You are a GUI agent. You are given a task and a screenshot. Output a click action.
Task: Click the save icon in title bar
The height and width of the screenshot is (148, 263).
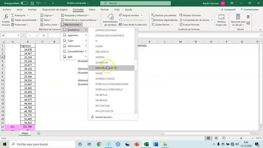pyautogui.click(x=32, y=3)
